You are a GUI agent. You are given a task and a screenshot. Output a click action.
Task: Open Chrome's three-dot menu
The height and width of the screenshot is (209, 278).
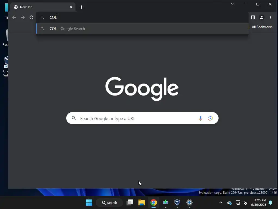pos(270,17)
